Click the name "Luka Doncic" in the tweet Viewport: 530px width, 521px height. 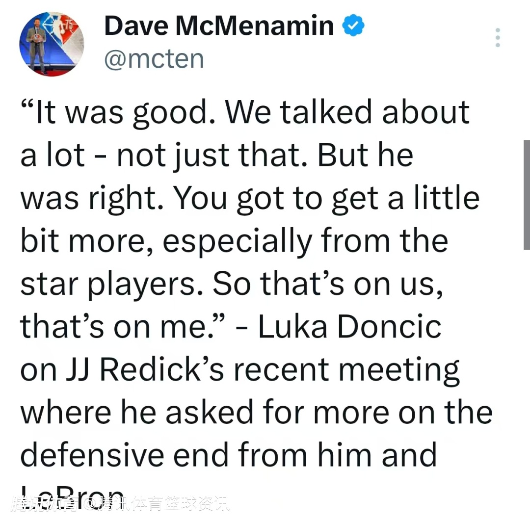pyautogui.click(x=349, y=326)
